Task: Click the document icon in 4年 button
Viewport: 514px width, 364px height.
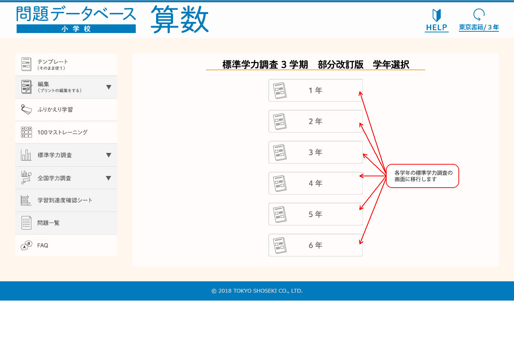Action: [x=280, y=184]
